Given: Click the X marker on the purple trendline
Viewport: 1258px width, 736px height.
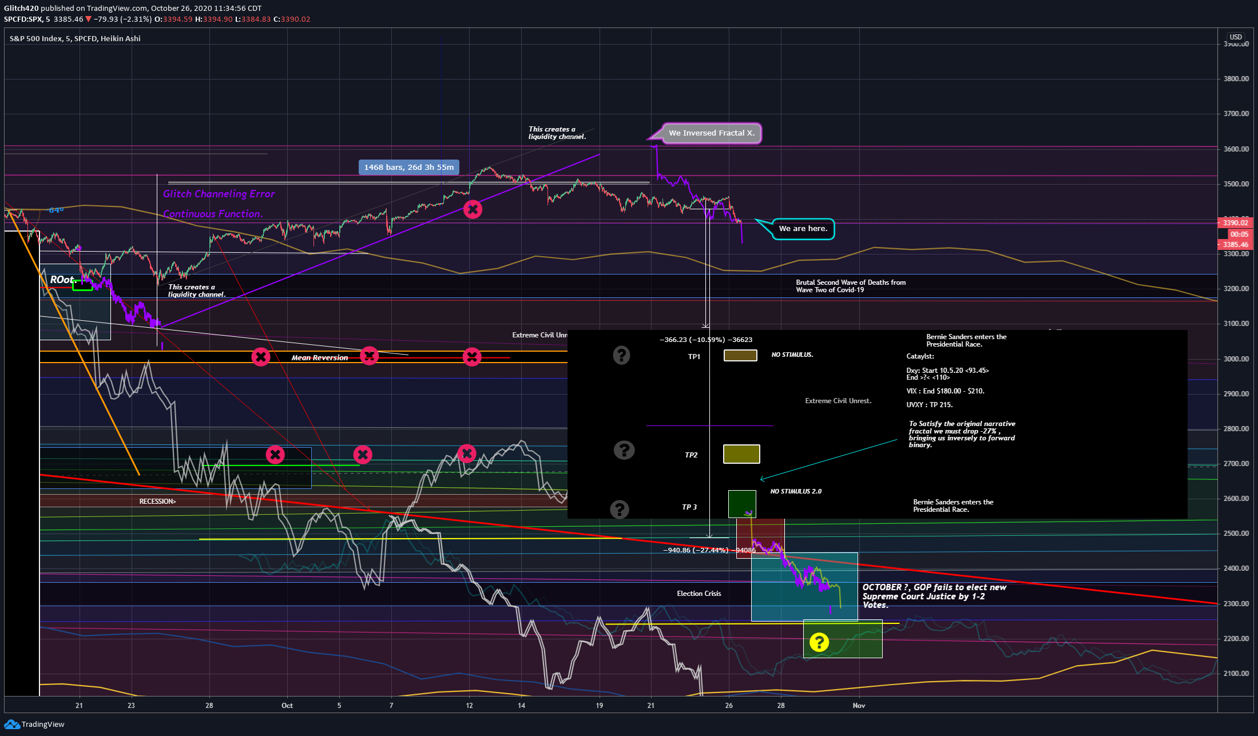Looking at the screenshot, I should [473, 209].
